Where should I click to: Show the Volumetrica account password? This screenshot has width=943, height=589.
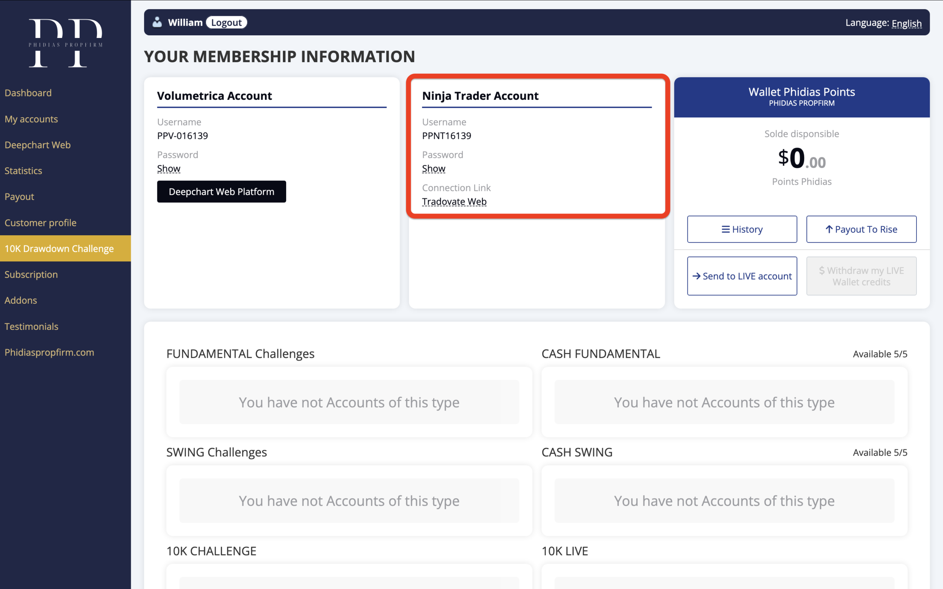[x=169, y=169]
